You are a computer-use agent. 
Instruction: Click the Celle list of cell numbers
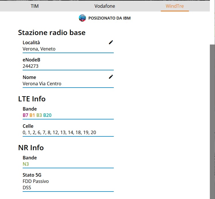pos(59,132)
